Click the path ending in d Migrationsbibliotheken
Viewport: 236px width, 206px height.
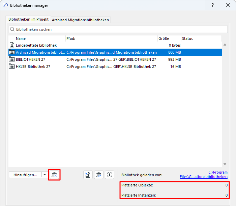[x=112, y=52]
